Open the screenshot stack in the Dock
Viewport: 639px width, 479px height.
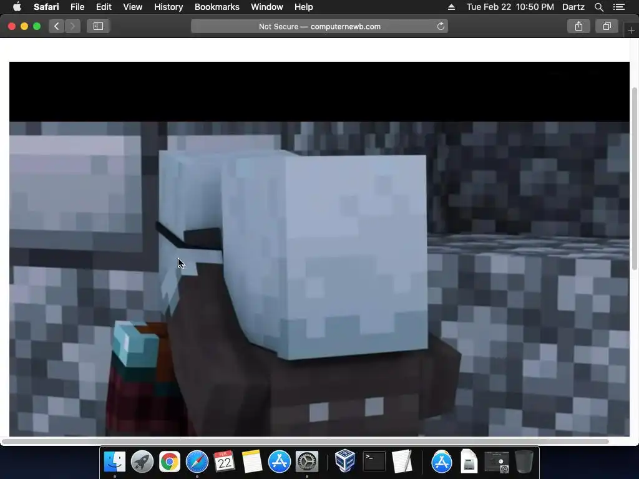pyautogui.click(x=496, y=462)
